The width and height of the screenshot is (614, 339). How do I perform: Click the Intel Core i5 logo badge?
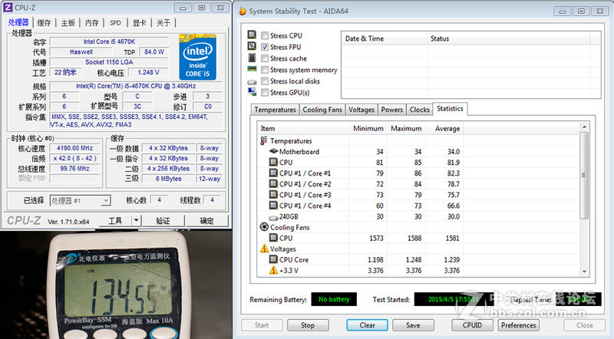pyautogui.click(x=197, y=58)
